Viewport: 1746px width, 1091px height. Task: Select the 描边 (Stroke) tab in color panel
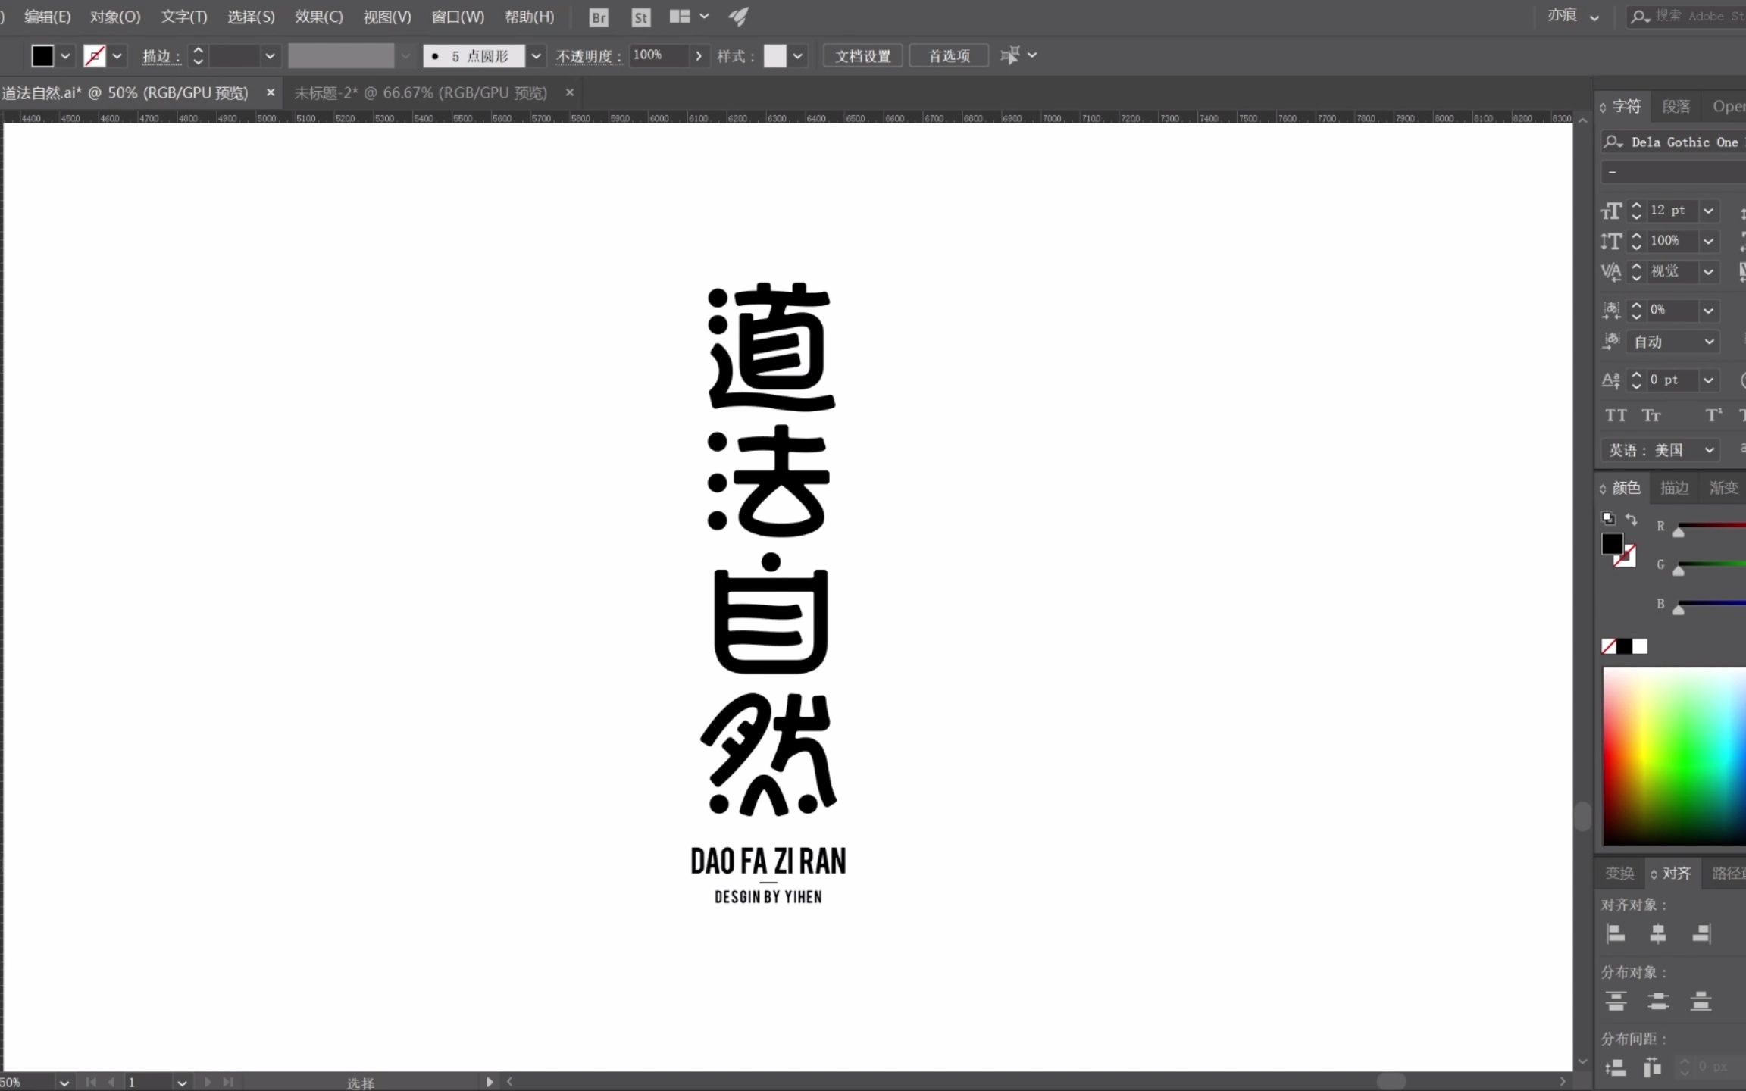[x=1673, y=488]
